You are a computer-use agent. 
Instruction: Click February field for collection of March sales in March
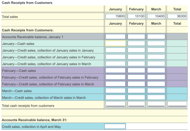click(x=136, y=97)
